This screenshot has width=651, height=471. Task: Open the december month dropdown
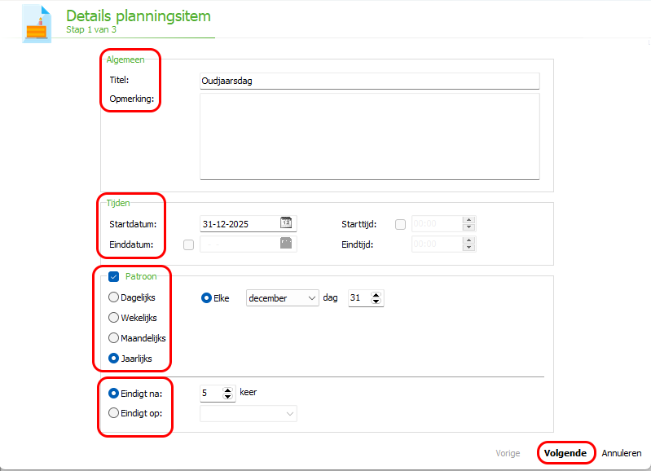tap(283, 298)
